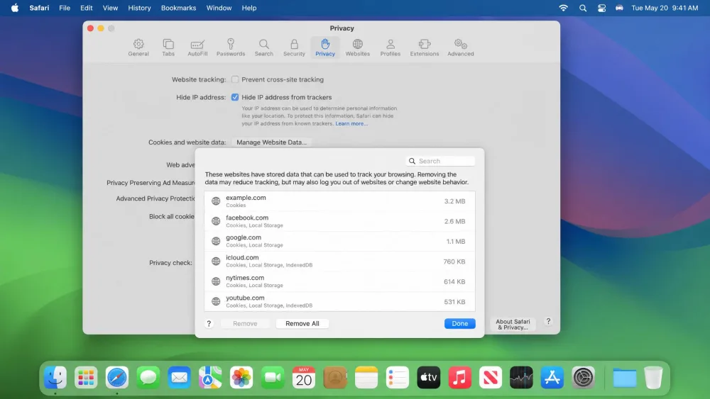Follow the Learn more link

click(351, 123)
